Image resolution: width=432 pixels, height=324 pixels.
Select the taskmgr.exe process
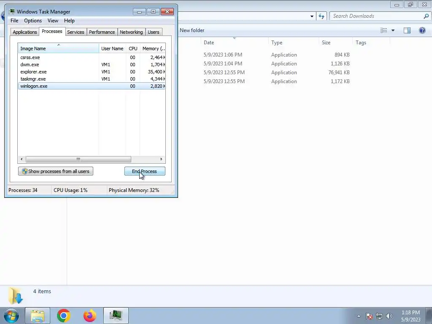[x=92, y=79]
